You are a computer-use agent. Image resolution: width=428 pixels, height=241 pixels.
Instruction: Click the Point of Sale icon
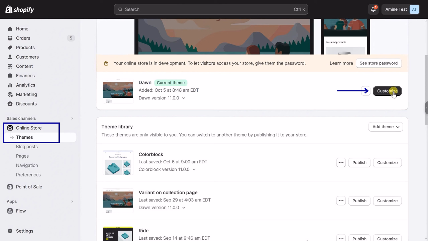[10, 187]
